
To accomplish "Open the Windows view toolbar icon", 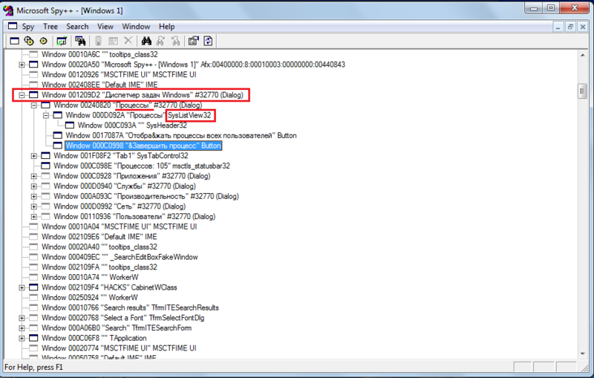I will [14, 41].
